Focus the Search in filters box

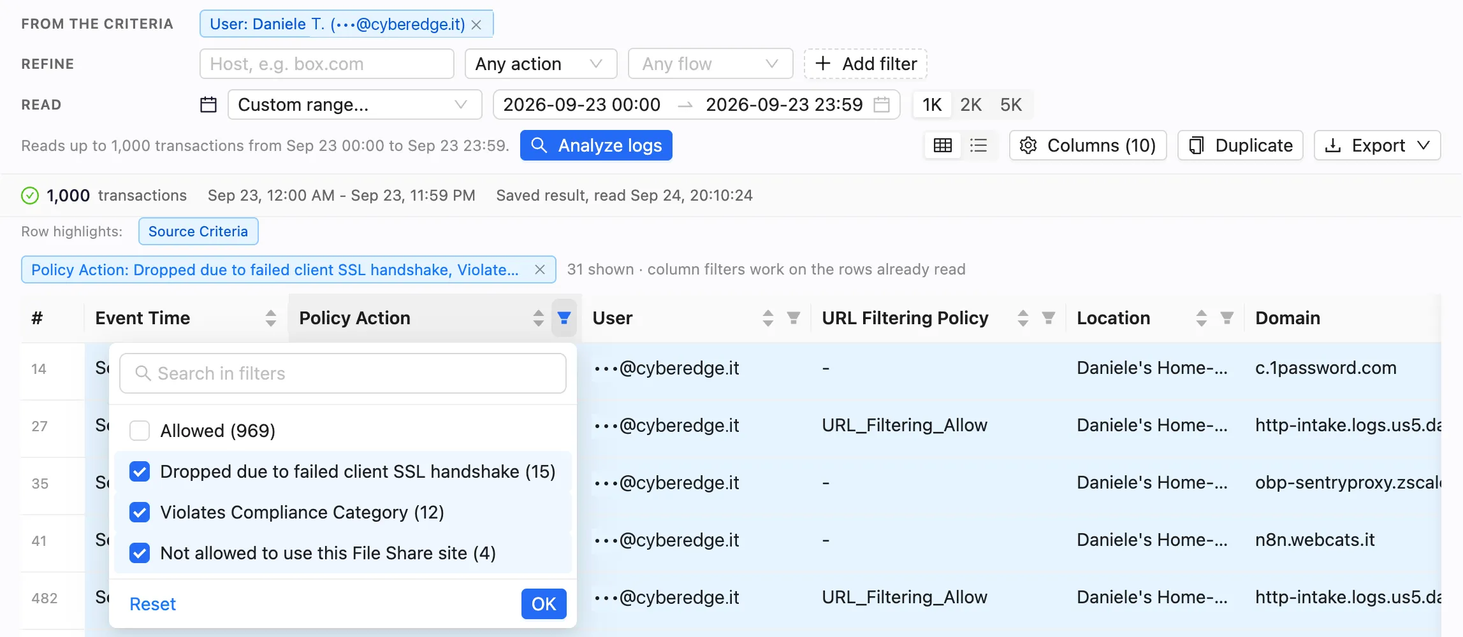click(x=343, y=373)
